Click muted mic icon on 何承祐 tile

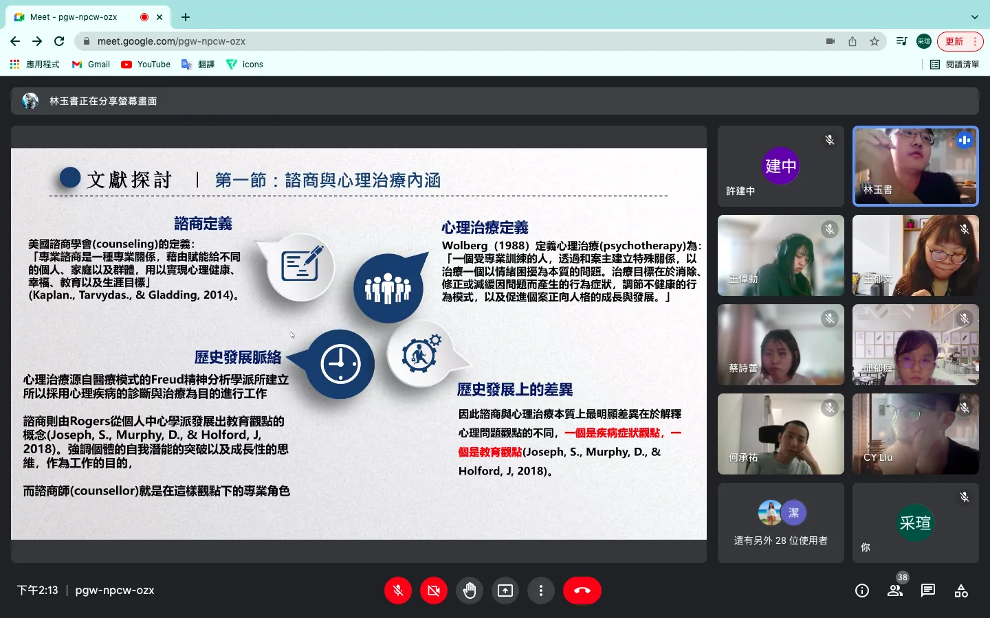coord(830,408)
